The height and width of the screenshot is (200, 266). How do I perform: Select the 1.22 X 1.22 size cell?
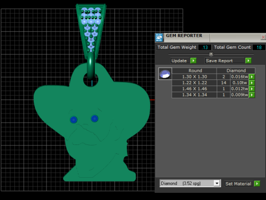(x=195, y=83)
